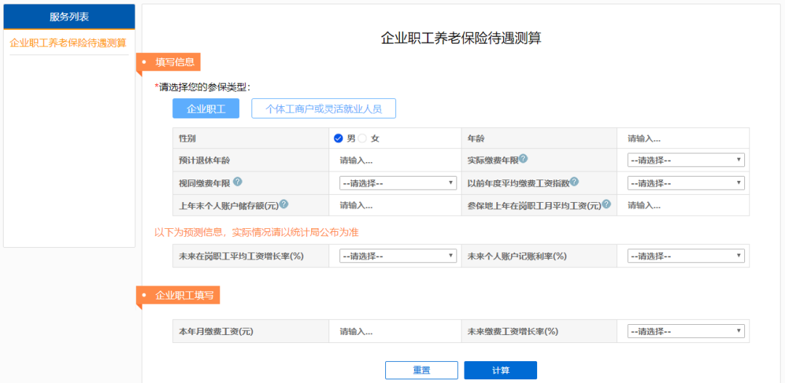Click the 请选择您的参保类型 prompt text

click(x=203, y=87)
